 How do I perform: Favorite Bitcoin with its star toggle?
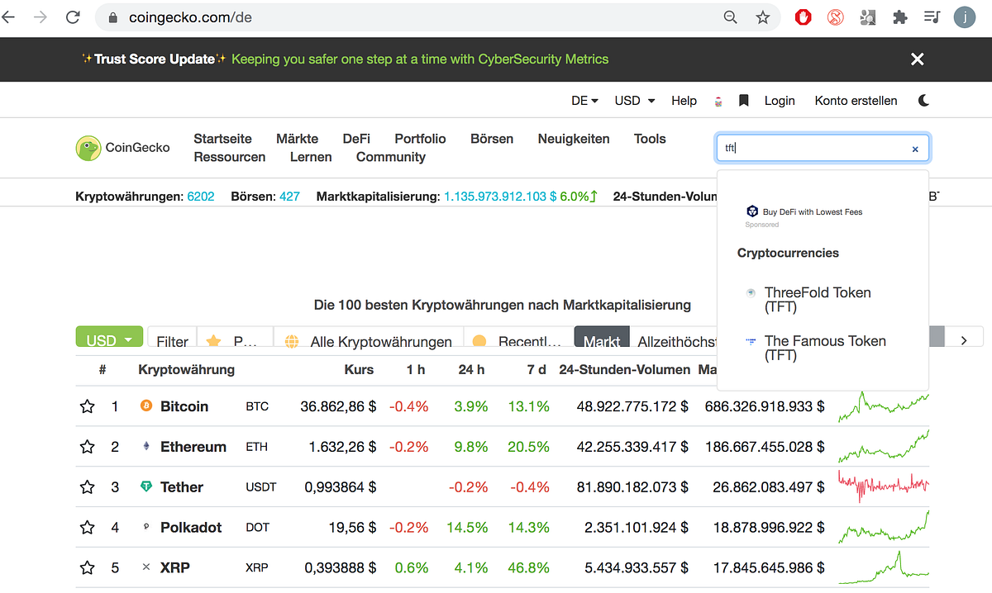pos(87,406)
